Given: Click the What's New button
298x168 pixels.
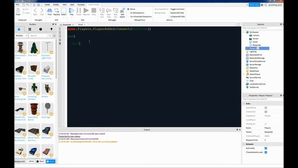Looking at the screenshot, I should pos(254,5).
